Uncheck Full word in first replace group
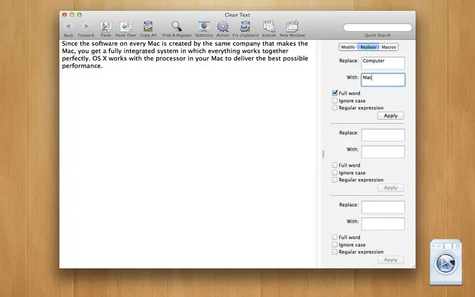Image resolution: width=475 pixels, height=297 pixels. (335, 93)
